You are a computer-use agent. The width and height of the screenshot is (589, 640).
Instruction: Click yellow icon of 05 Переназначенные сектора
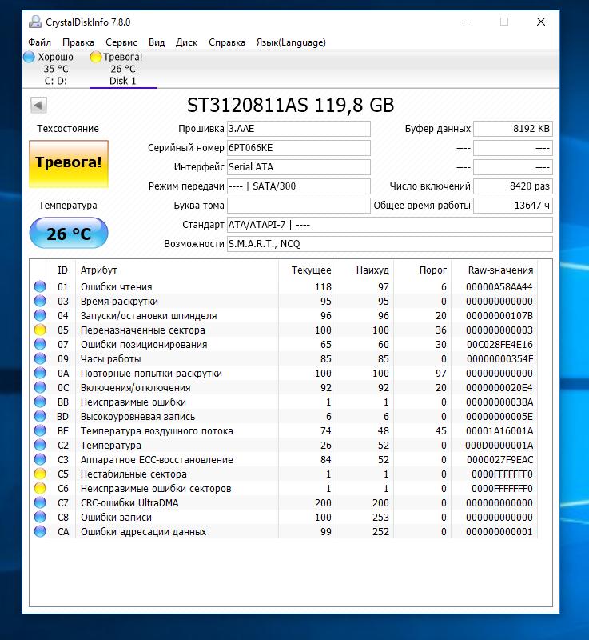point(40,330)
